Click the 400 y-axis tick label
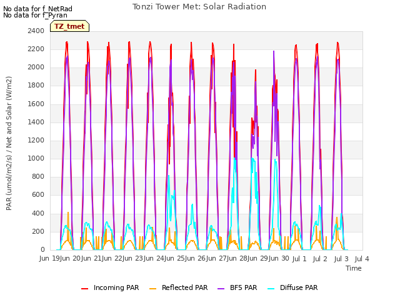 [38, 213]
